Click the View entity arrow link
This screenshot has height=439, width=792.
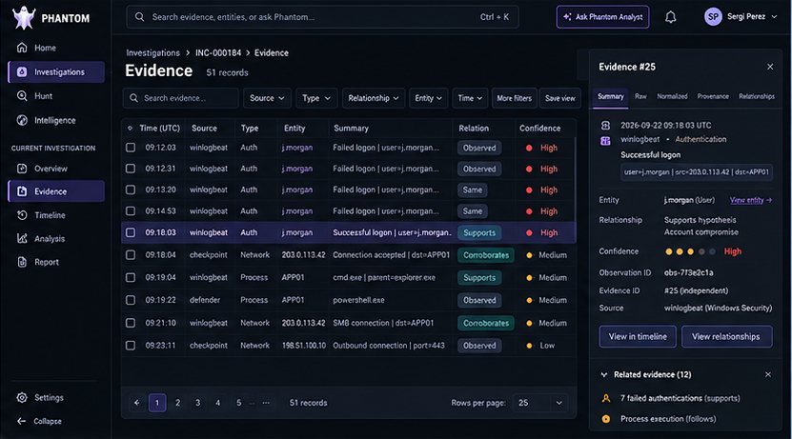[x=751, y=200]
